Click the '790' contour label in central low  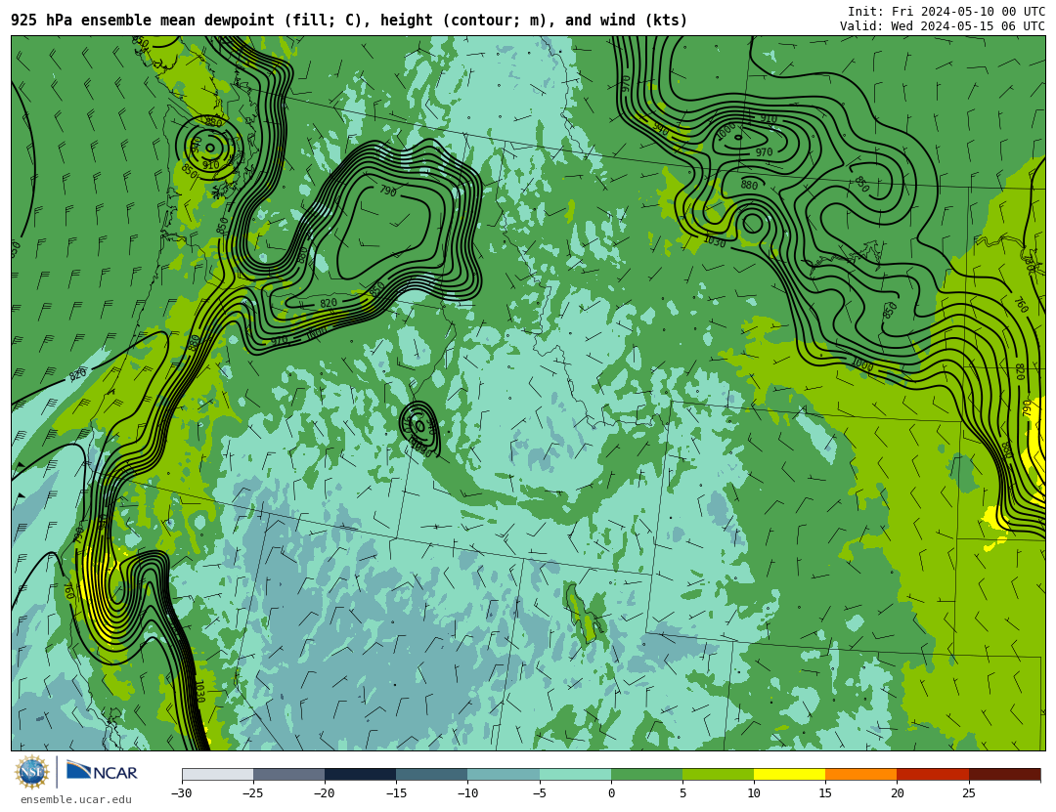388,192
